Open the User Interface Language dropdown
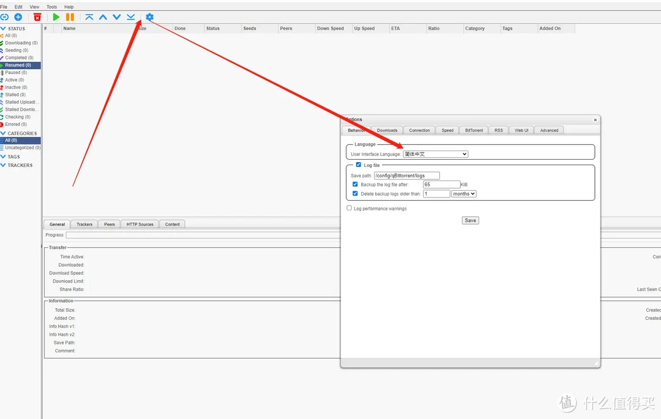Screen dimensions: 661x419 pyautogui.click(x=435, y=154)
